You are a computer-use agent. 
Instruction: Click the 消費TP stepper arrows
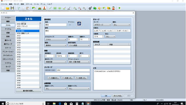[x=89, y=39]
